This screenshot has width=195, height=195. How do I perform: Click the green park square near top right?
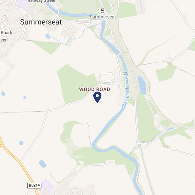(127, 10)
